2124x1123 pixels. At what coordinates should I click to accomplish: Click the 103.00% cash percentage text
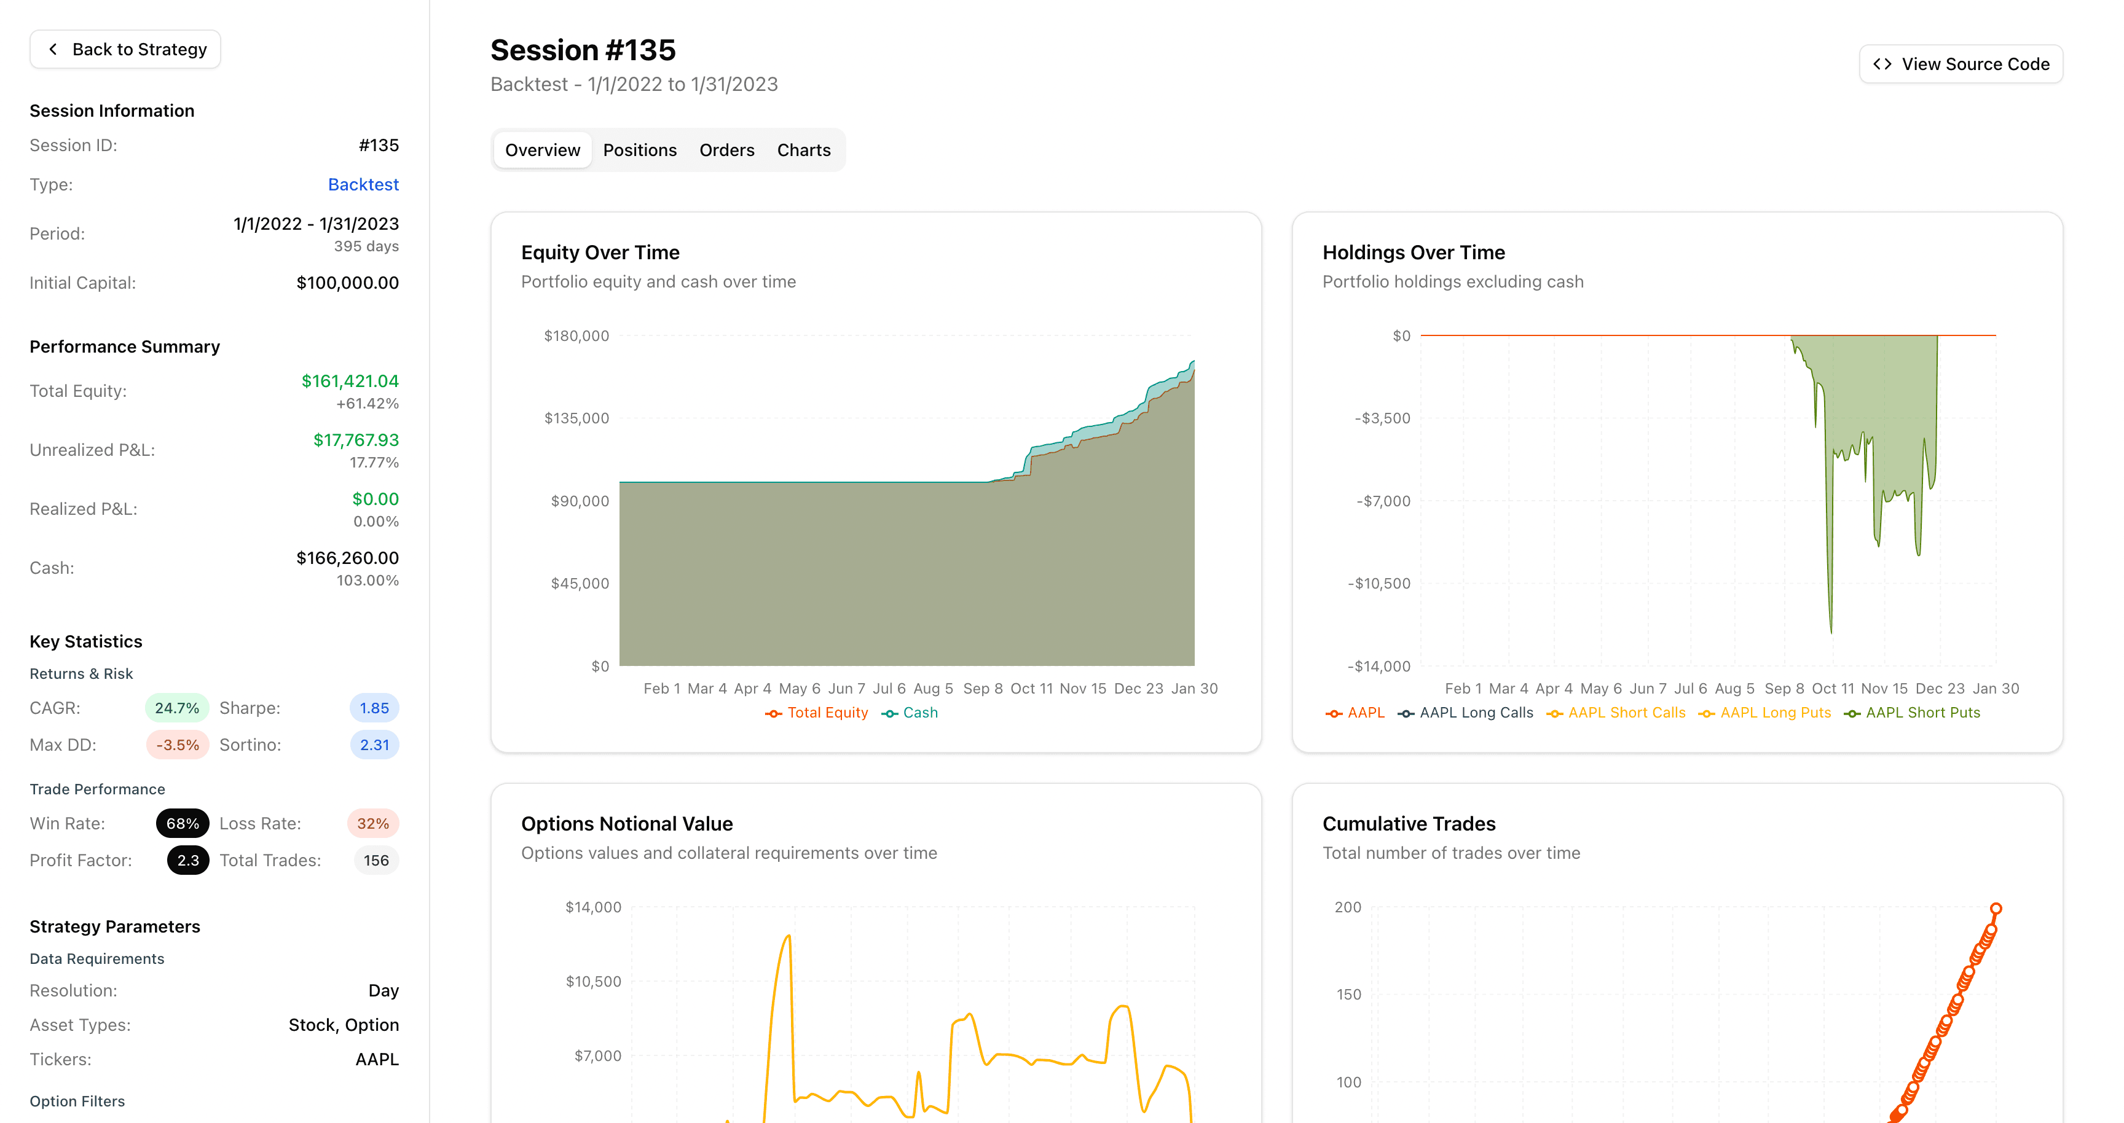coord(367,581)
